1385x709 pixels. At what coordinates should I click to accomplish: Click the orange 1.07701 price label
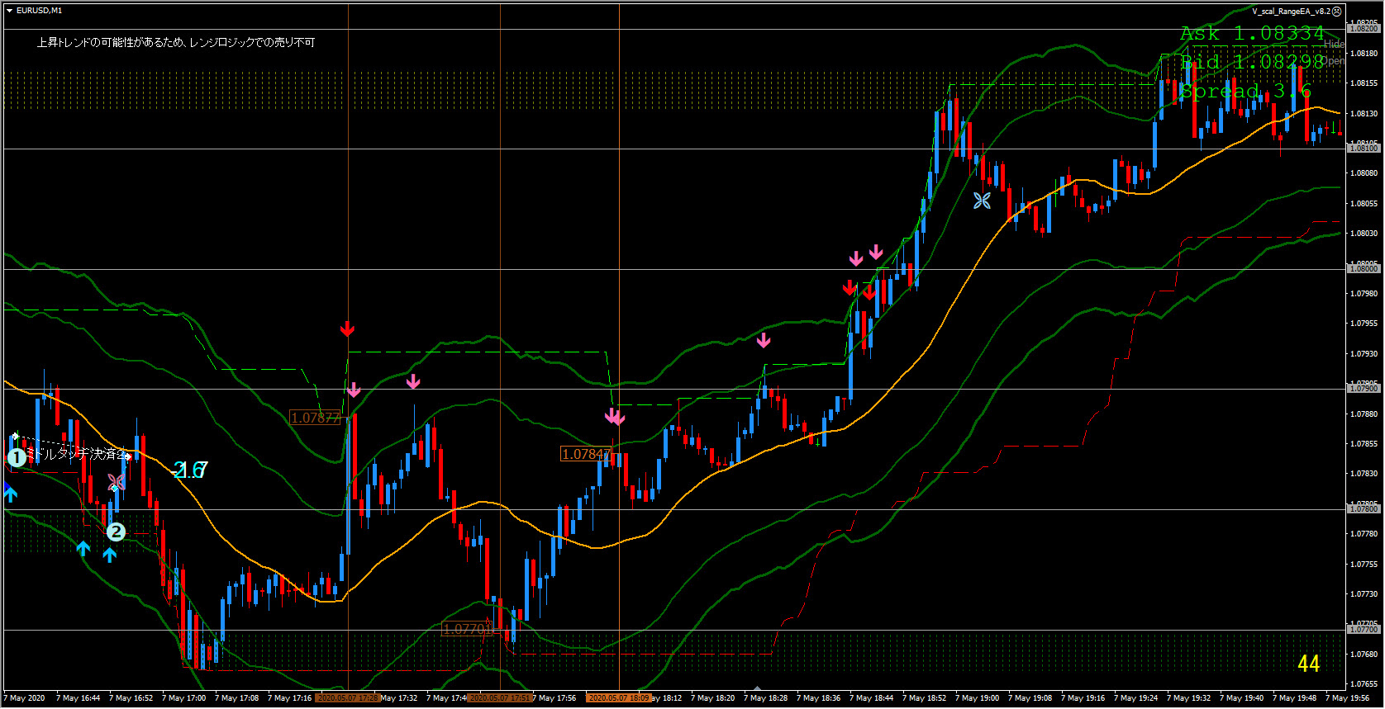coord(468,629)
